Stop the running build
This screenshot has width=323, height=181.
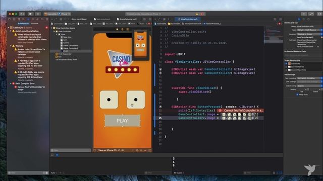pos(38,14)
